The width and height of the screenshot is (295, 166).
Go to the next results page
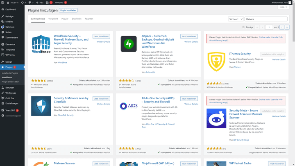[282, 27]
